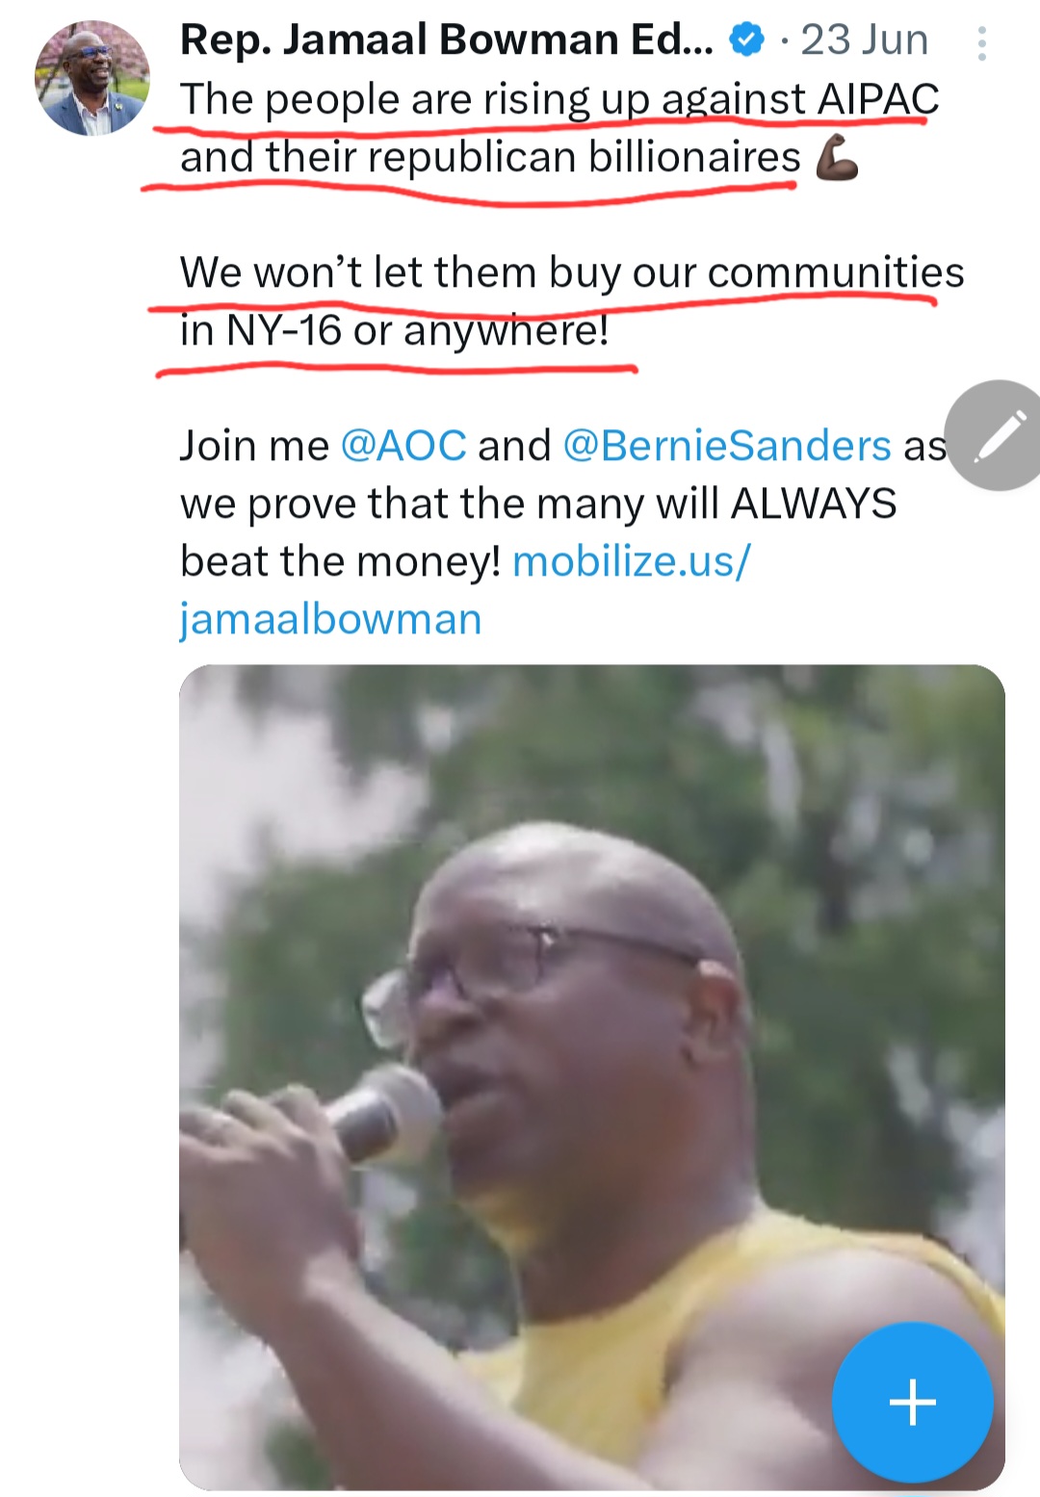
Task: Tap the 'Join me' text
Action: (254, 446)
